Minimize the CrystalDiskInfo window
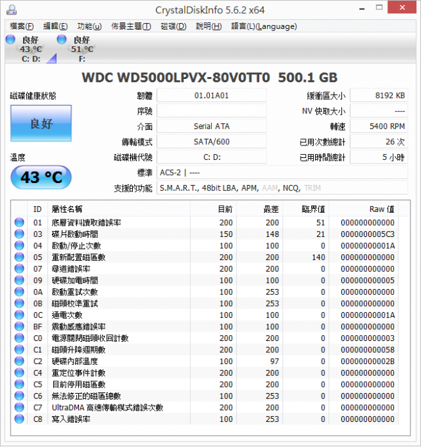Viewport: 421px width, 447px height. point(362,8)
